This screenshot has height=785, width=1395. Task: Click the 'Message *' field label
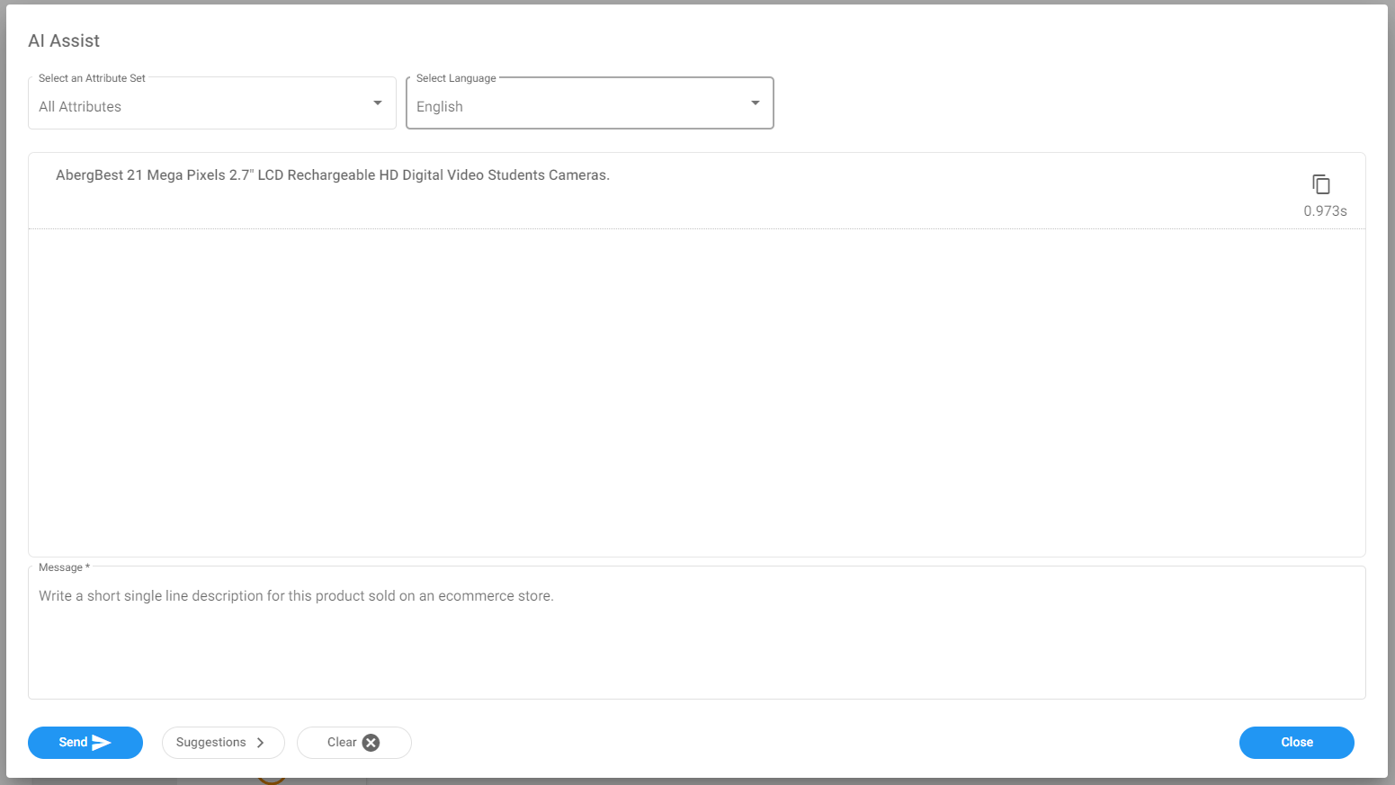[x=64, y=567]
